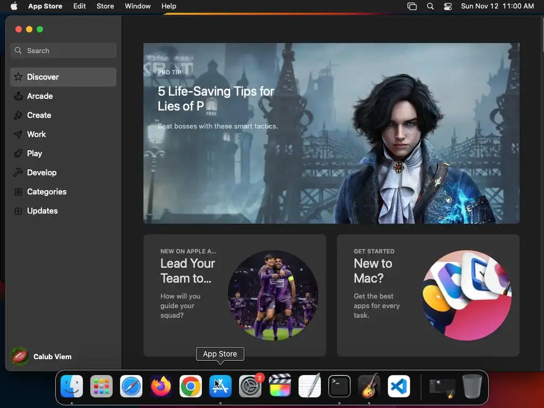Open the Develop section
The height and width of the screenshot is (408, 544).
coord(63,173)
